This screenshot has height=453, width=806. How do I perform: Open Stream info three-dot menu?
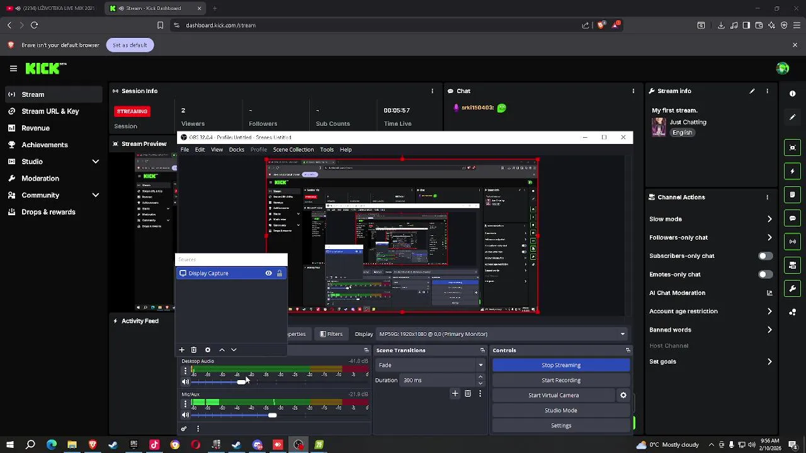[x=767, y=91]
